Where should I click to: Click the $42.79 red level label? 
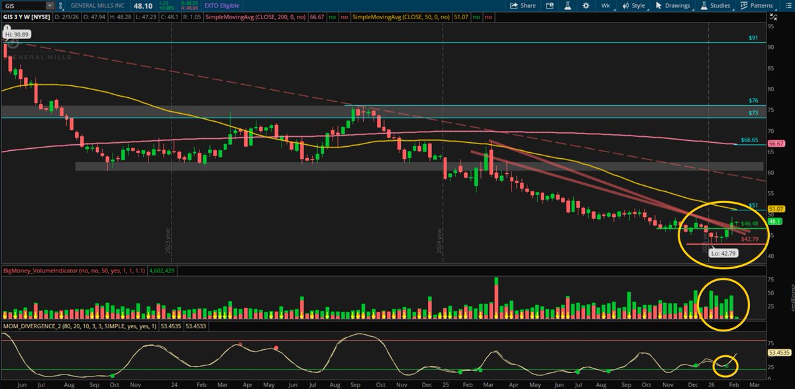point(749,239)
